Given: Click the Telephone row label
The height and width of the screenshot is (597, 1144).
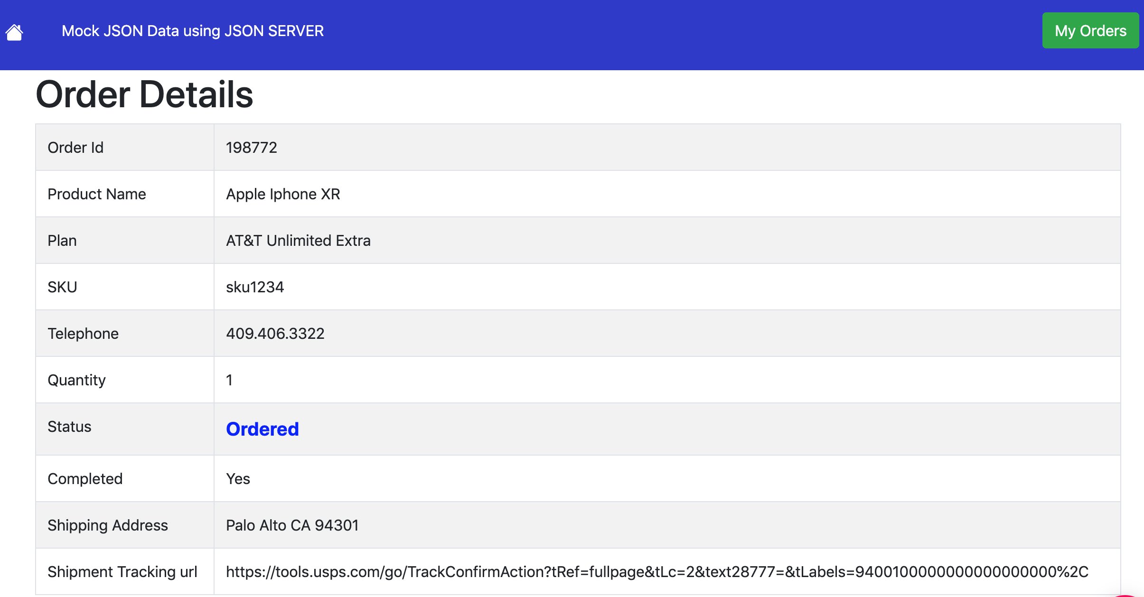Looking at the screenshot, I should tap(83, 334).
